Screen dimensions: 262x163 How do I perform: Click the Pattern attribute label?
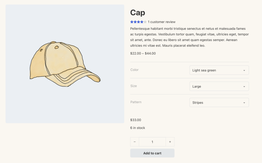click(136, 102)
